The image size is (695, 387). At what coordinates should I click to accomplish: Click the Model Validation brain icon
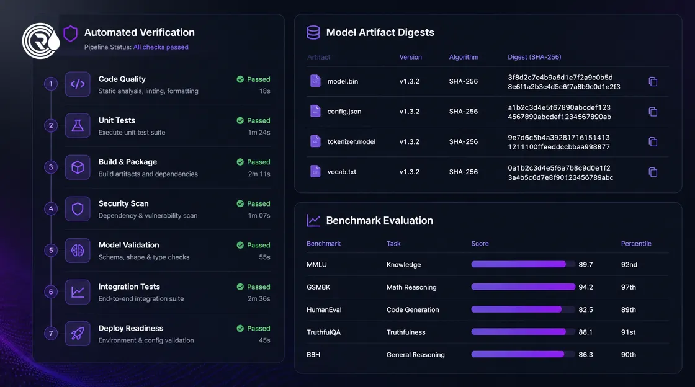[x=78, y=251]
